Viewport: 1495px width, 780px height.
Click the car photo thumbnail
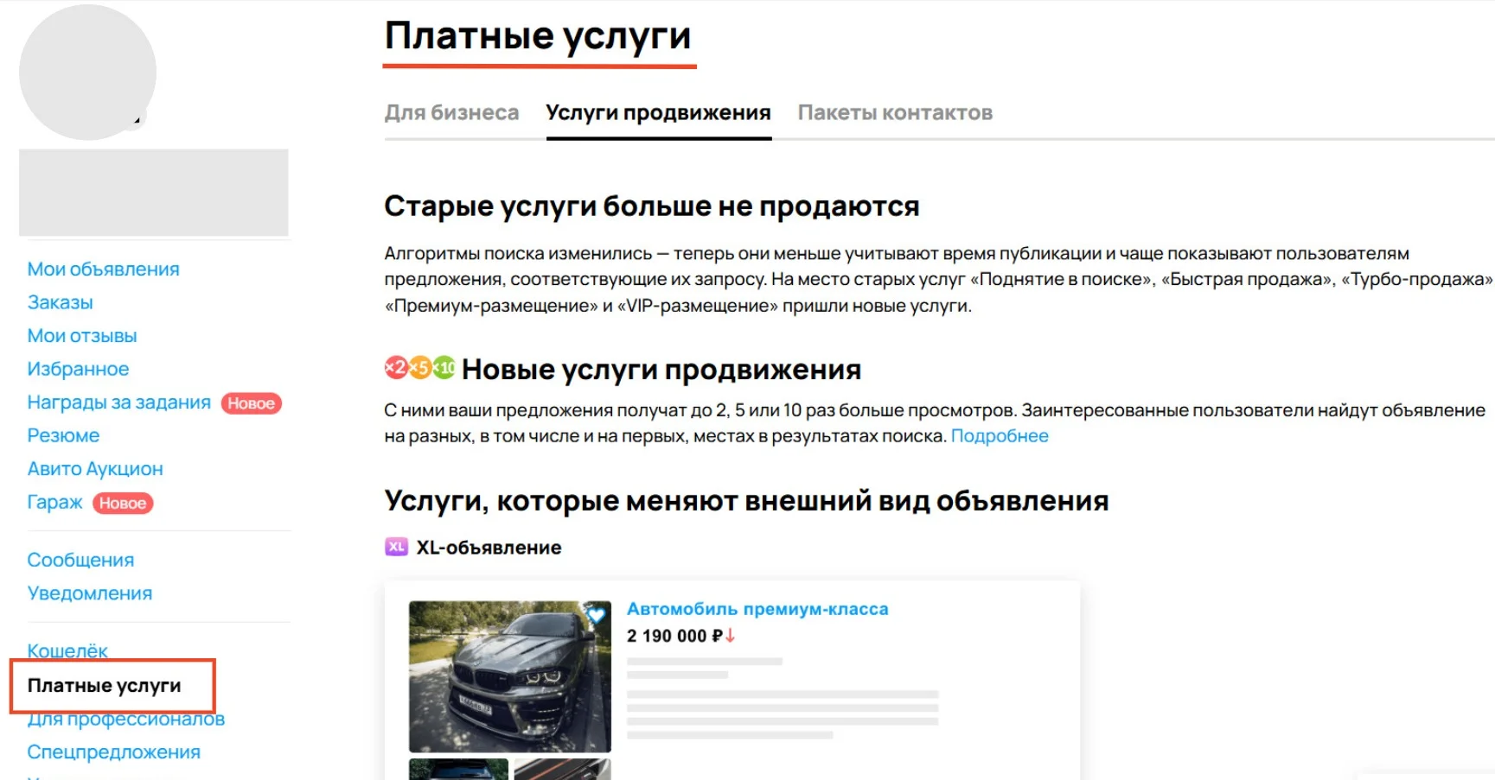(x=509, y=674)
